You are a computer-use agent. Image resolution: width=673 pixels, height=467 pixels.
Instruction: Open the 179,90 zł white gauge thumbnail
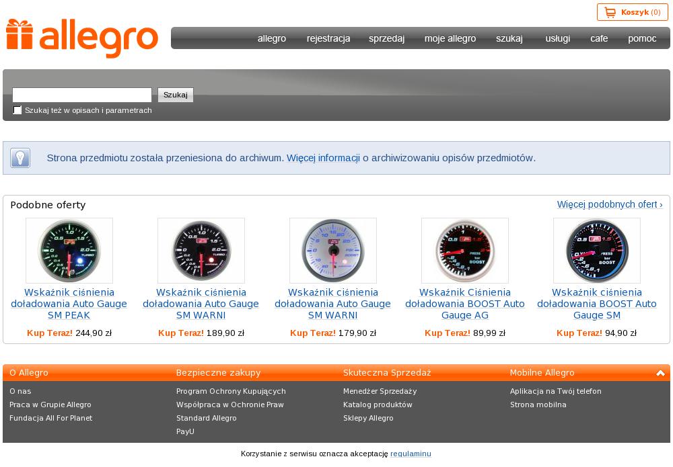click(x=332, y=251)
